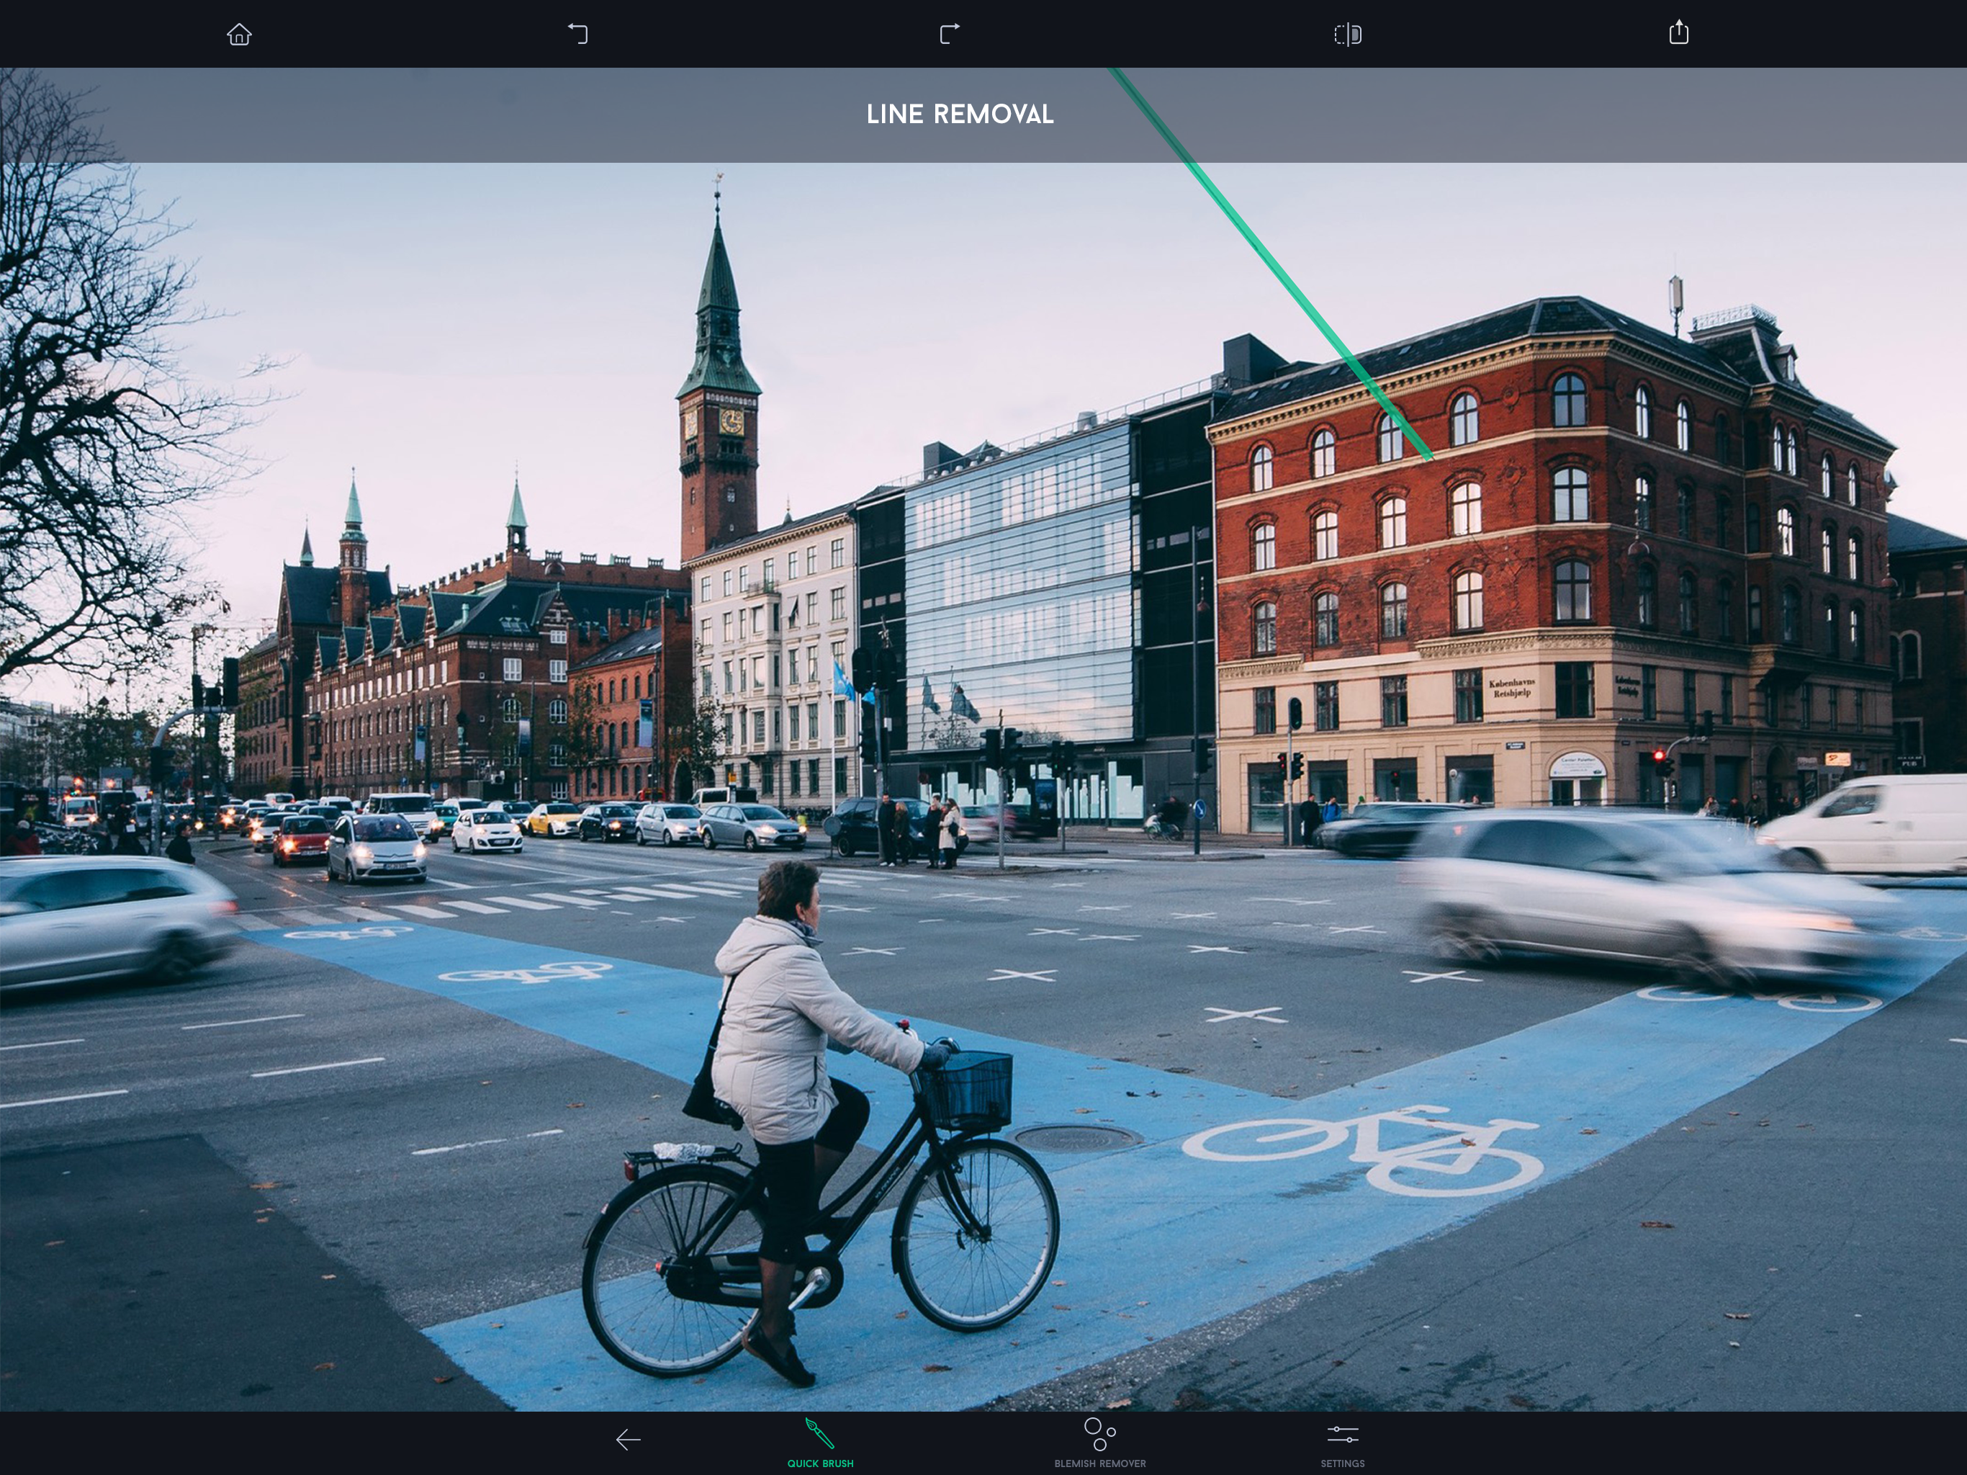Choose the Blemish Remover circles icon
This screenshot has height=1475, width=1967.
[x=1099, y=1433]
